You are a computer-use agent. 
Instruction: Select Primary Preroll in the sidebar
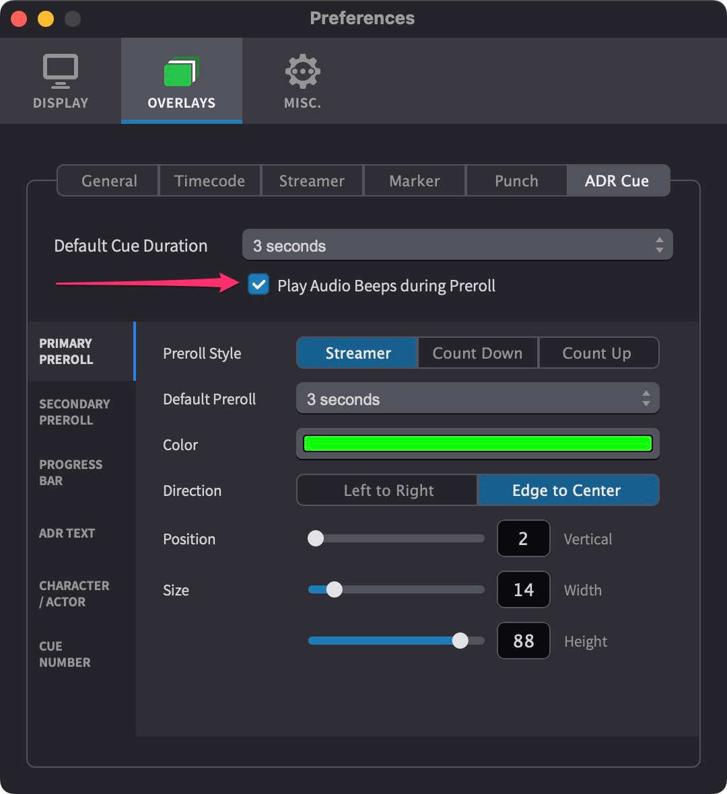[x=82, y=351]
